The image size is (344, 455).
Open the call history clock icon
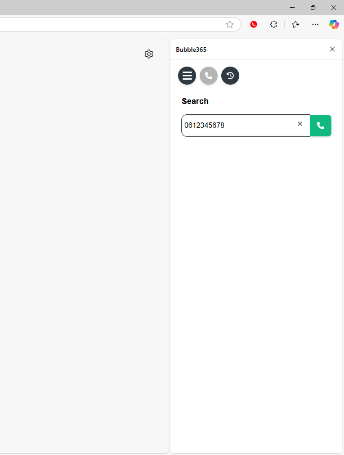(x=230, y=76)
